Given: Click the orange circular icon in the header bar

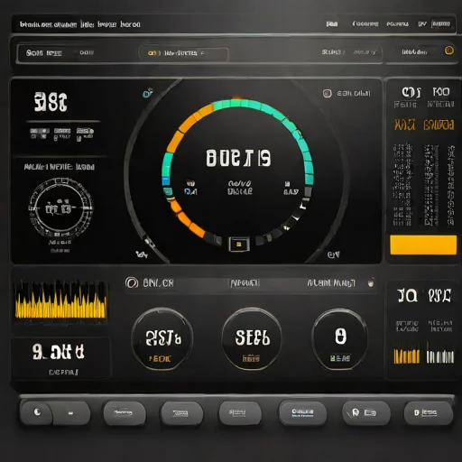Looking at the screenshot, I should click(x=449, y=51).
